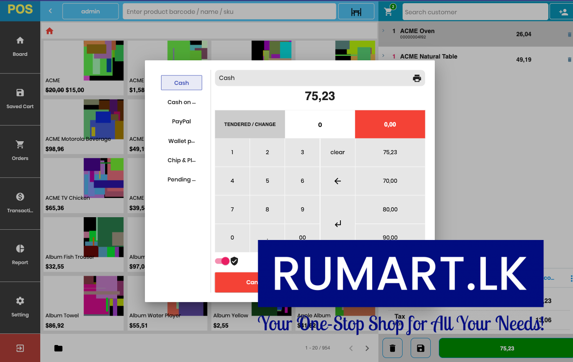This screenshot has height=362, width=573.
Task: Focus the Search customer field
Action: tap(475, 12)
